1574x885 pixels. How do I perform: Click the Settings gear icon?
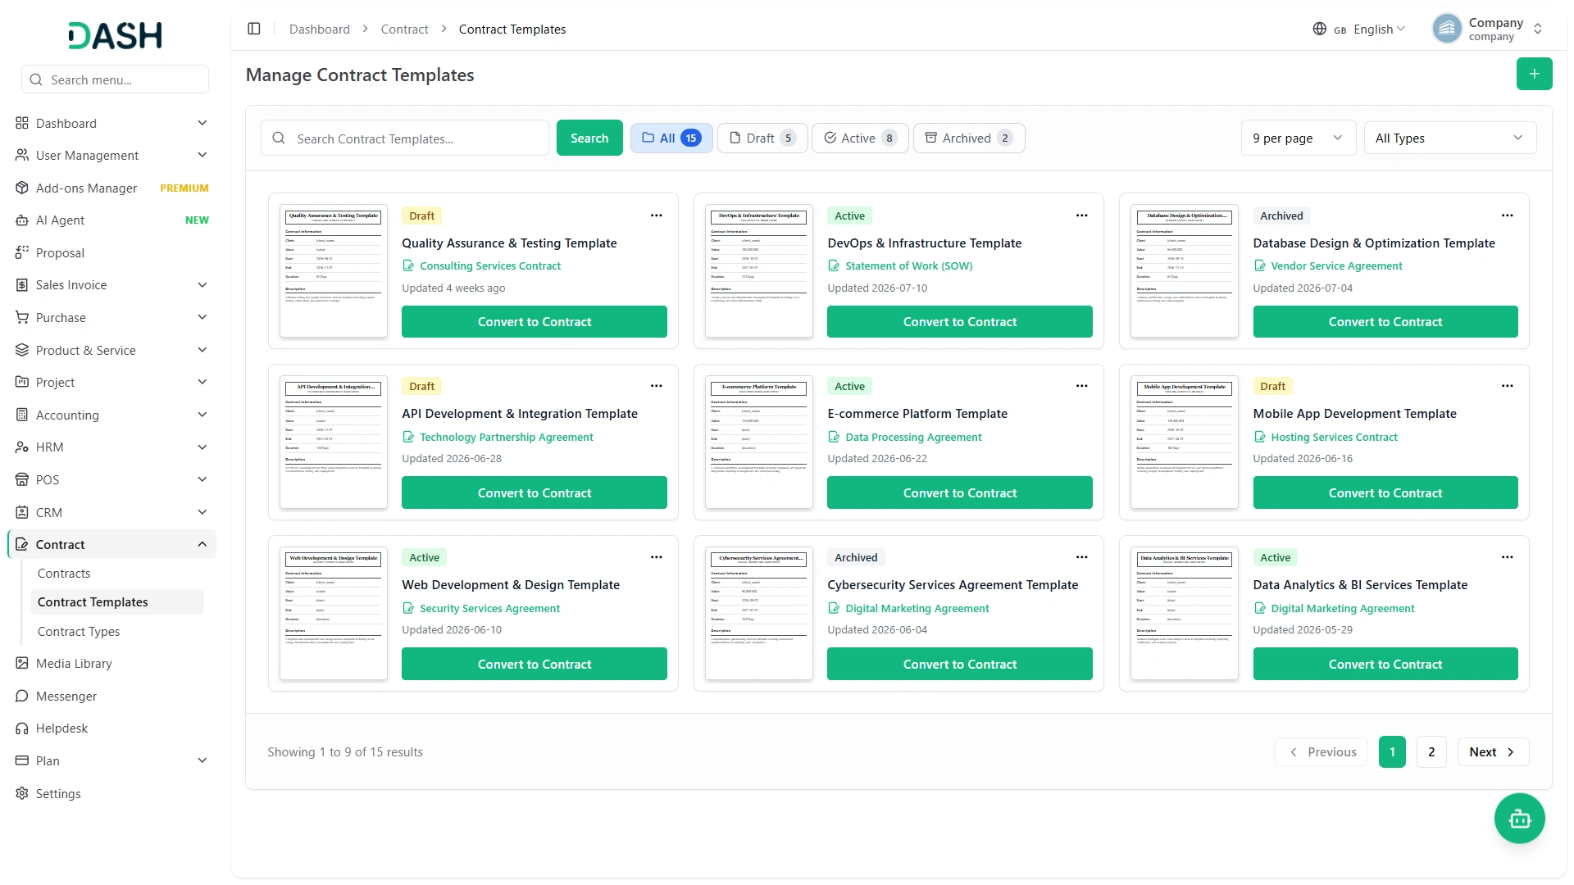point(22,793)
